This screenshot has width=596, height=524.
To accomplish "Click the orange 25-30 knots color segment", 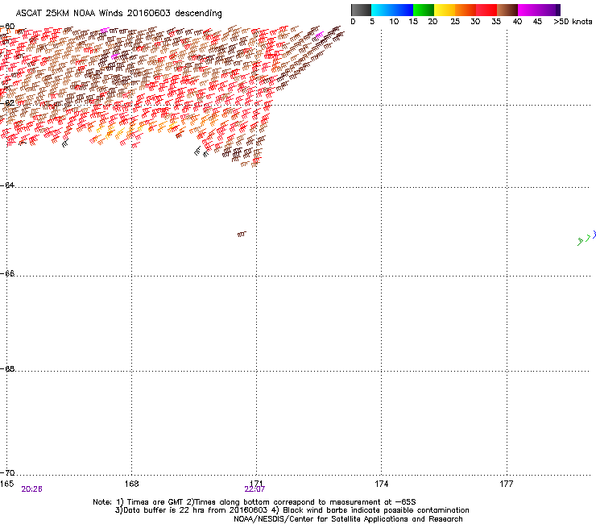I will pyautogui.click(x=466, y=10).
